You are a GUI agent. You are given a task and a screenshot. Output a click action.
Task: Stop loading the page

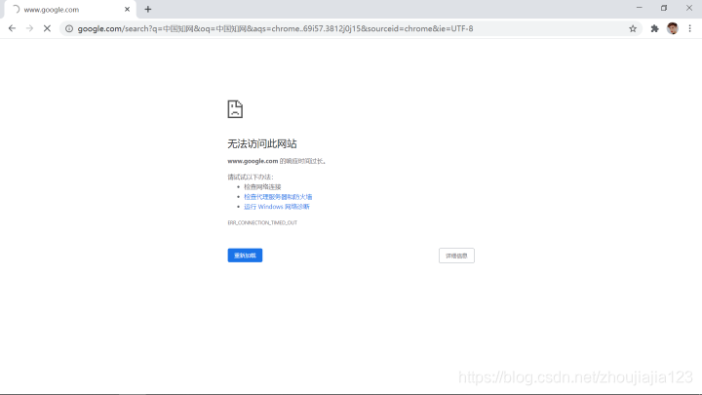click(x=47, y=28)
